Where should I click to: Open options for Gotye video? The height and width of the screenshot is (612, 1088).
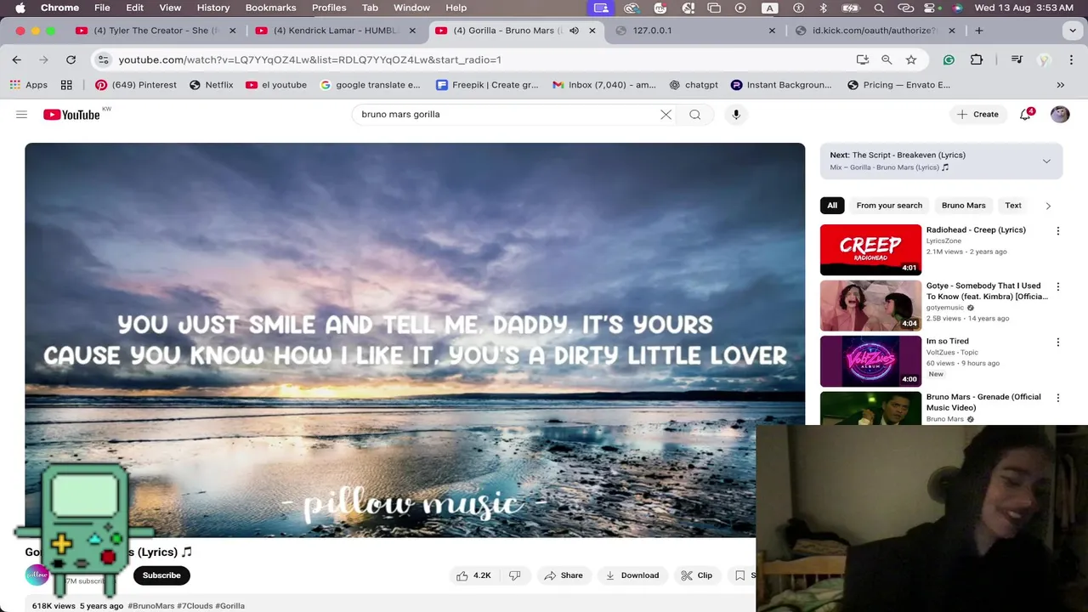click(1058, 287)
